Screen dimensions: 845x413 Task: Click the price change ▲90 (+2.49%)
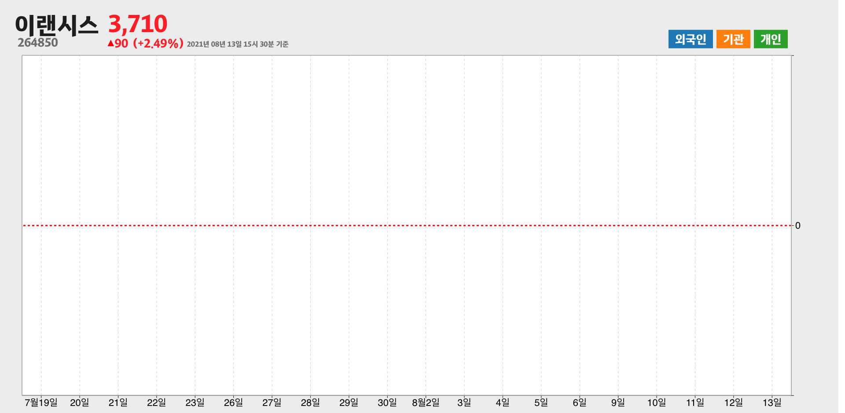pyautogui.click(x=146, y=44)
